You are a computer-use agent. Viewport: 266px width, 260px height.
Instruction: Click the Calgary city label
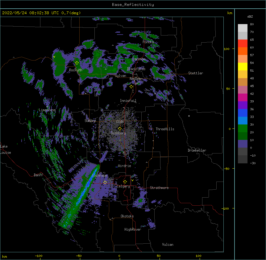(123, 186)
